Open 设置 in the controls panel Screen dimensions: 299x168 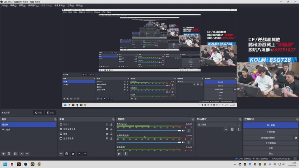pyautogui.click(x=271, y=148)
